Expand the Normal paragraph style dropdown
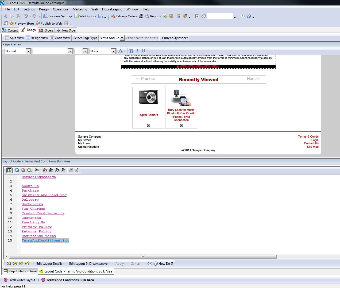This screenshot has width=340, height=288. pyautogui.click(x=28, y=51)
